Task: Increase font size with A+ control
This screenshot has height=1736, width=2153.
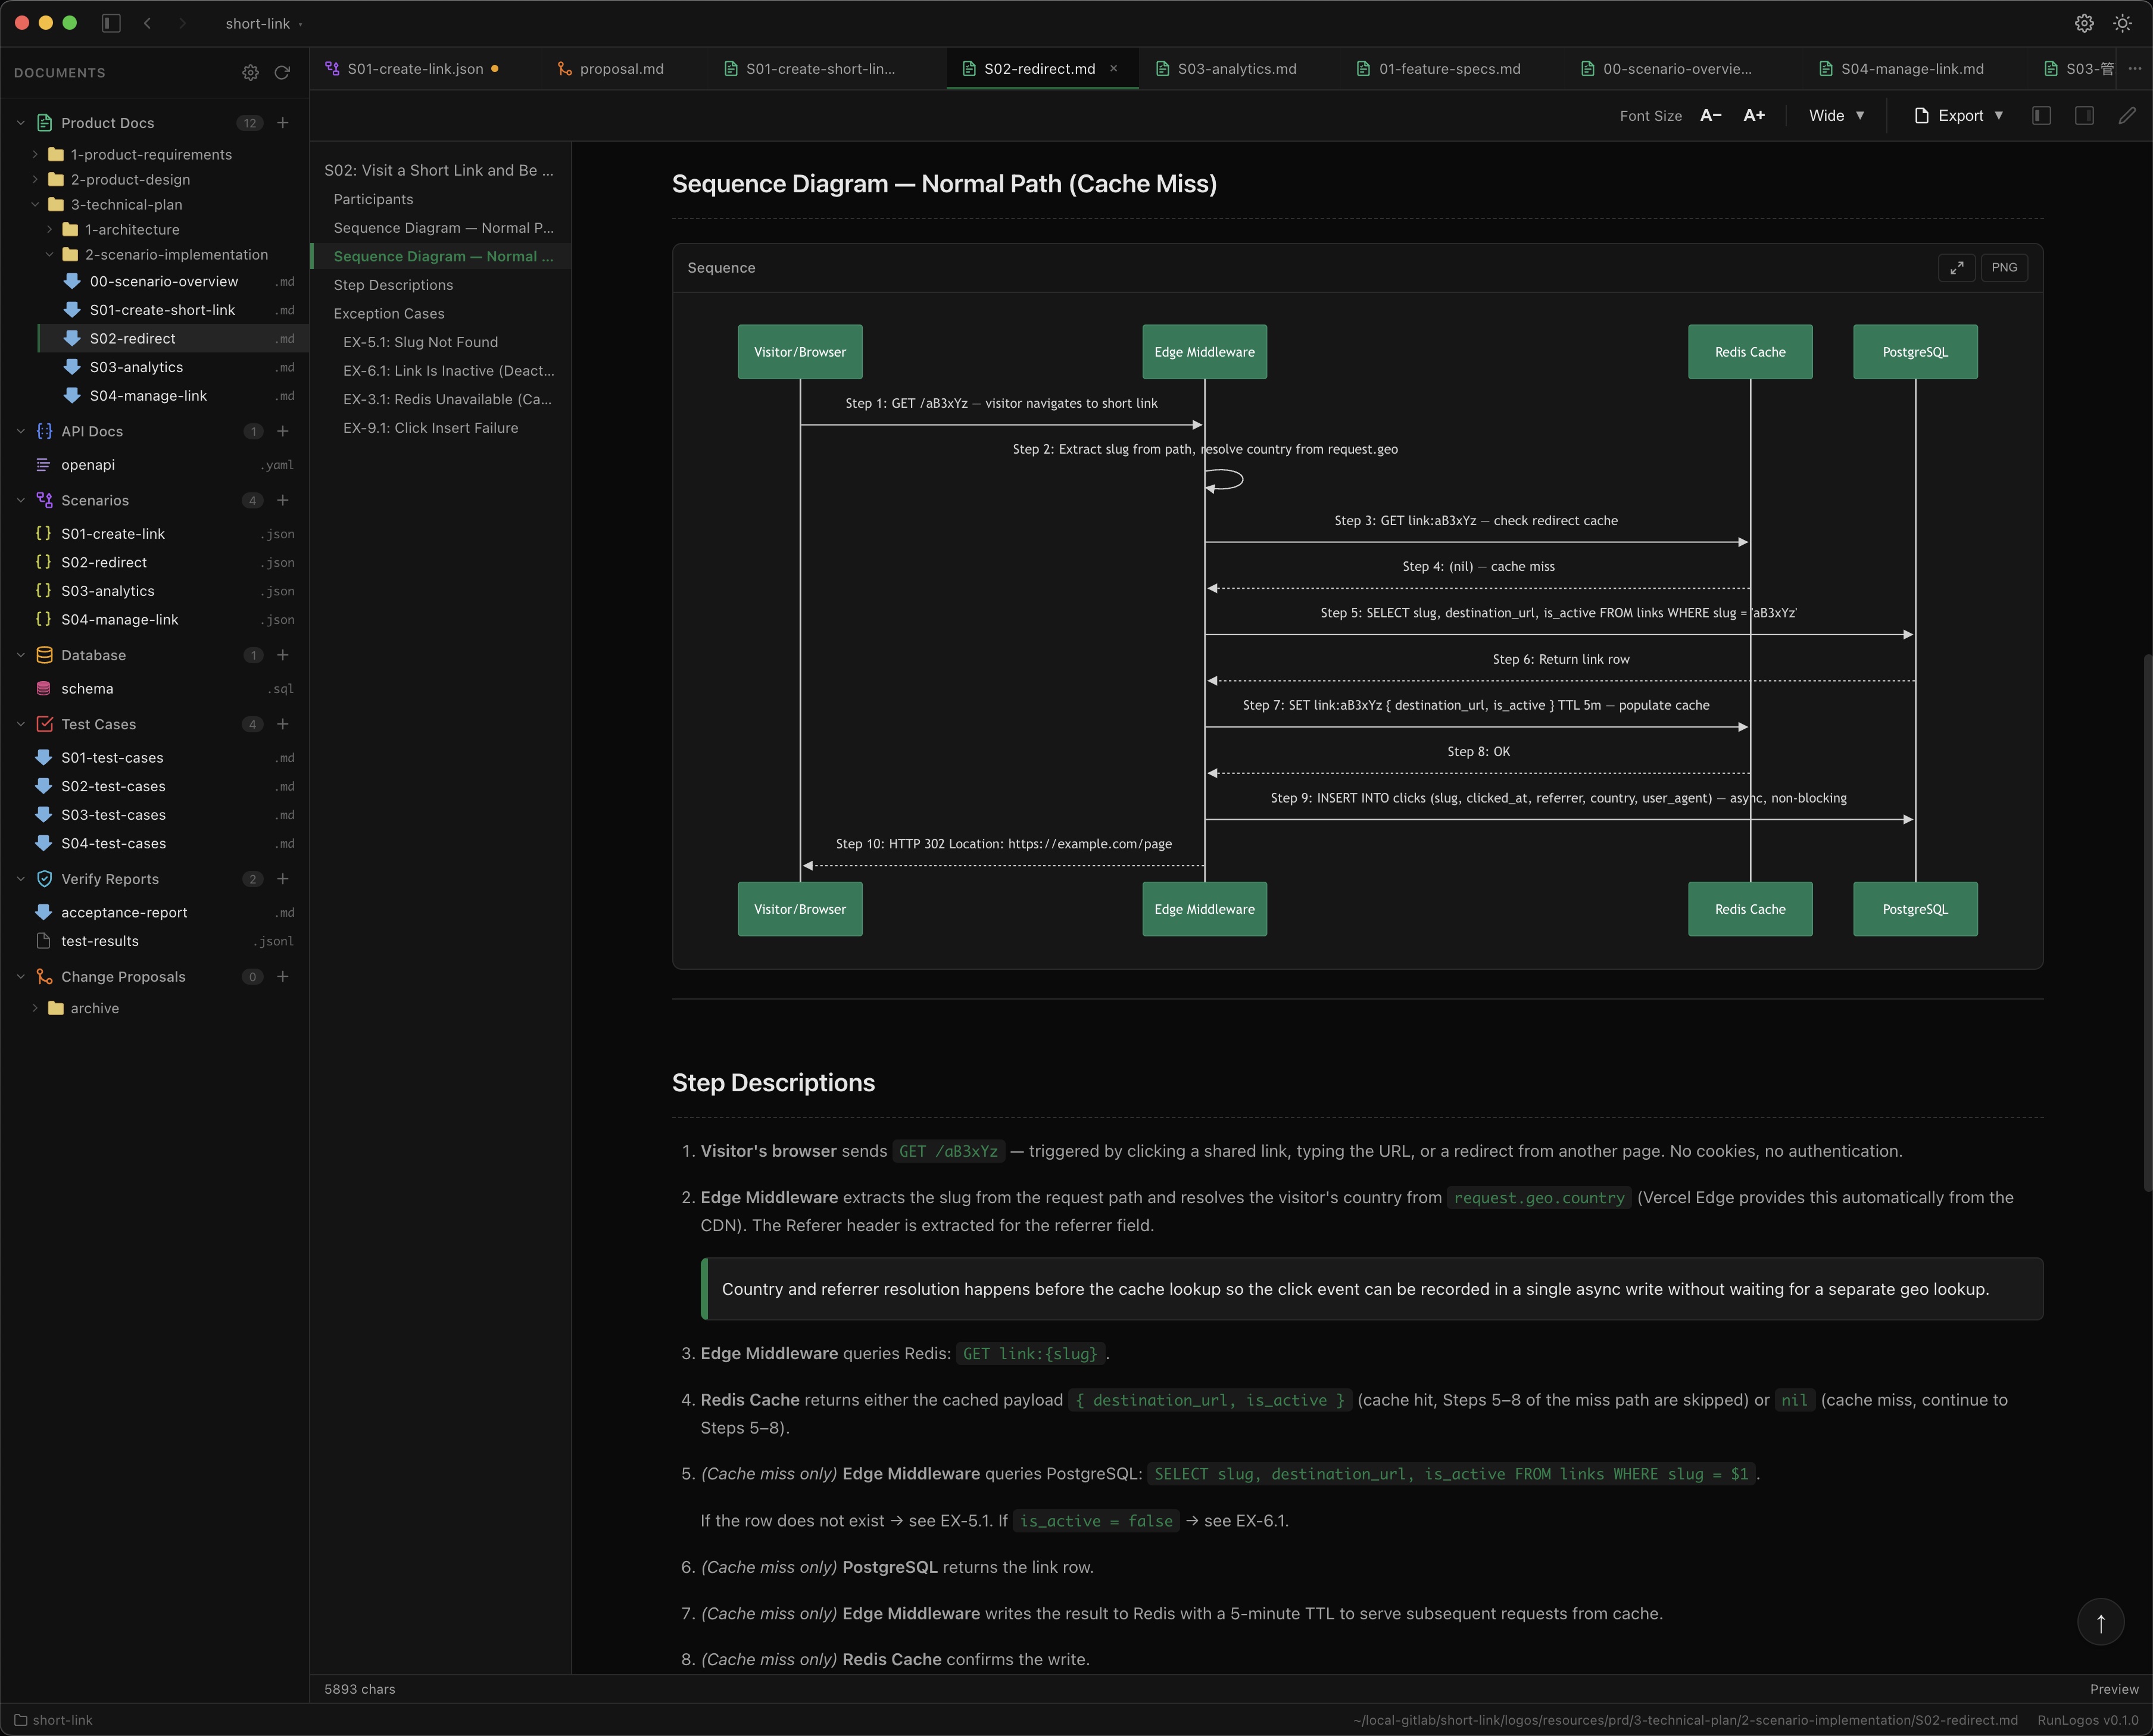Action: coord(1753,115)
